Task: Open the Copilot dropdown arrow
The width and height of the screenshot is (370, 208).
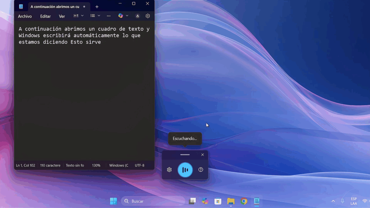Action: click(x=126, y=16)
